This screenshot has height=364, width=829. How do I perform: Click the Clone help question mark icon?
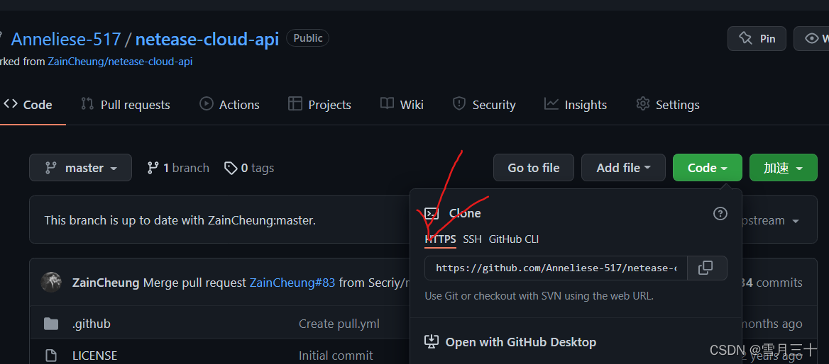coord(720,213)
